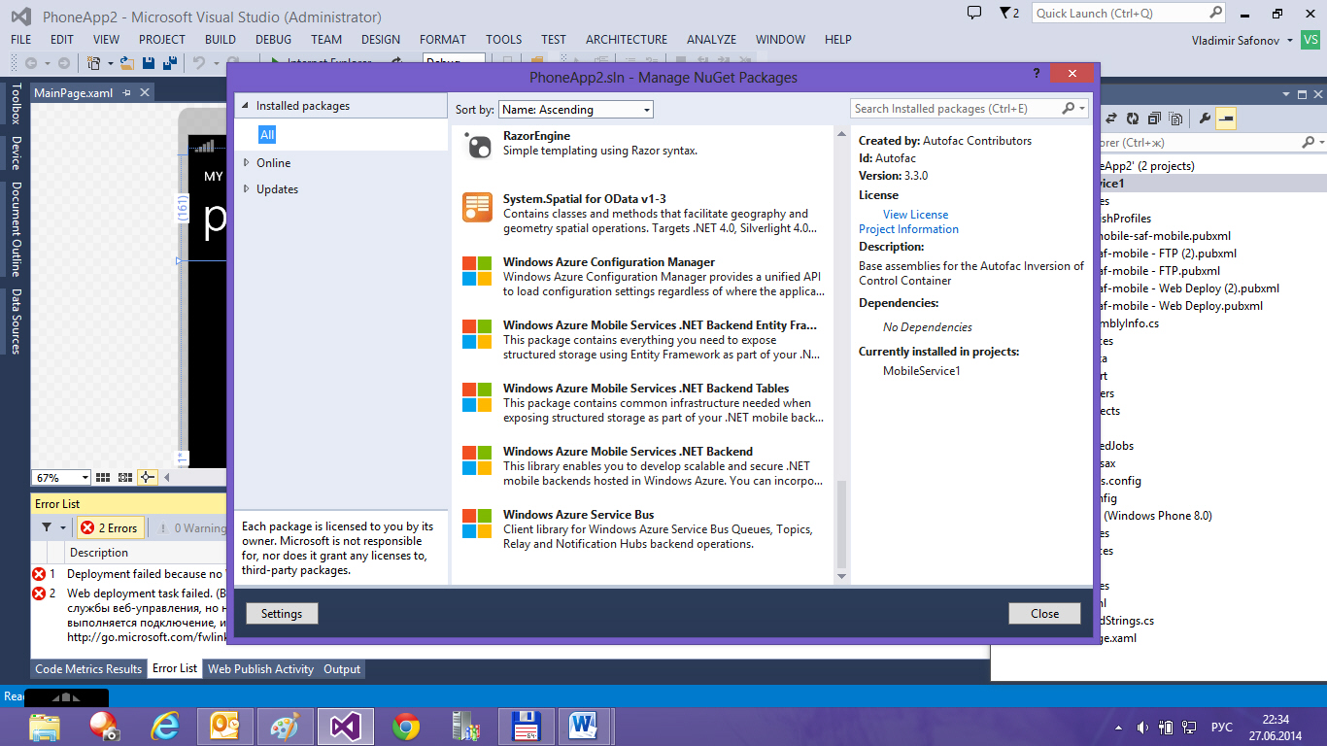Switch to Code Metrics Results tab
Screen dimensions: 1327x746
pyautogui.click(x=88, y=668)
